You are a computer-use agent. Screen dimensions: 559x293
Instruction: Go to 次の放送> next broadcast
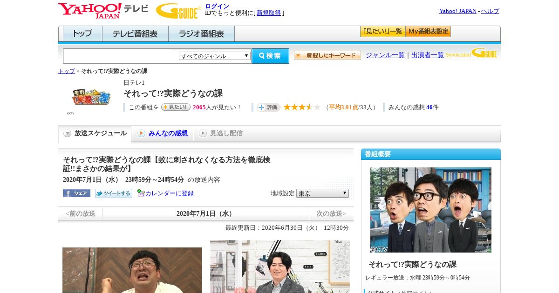tap(331, 214)
